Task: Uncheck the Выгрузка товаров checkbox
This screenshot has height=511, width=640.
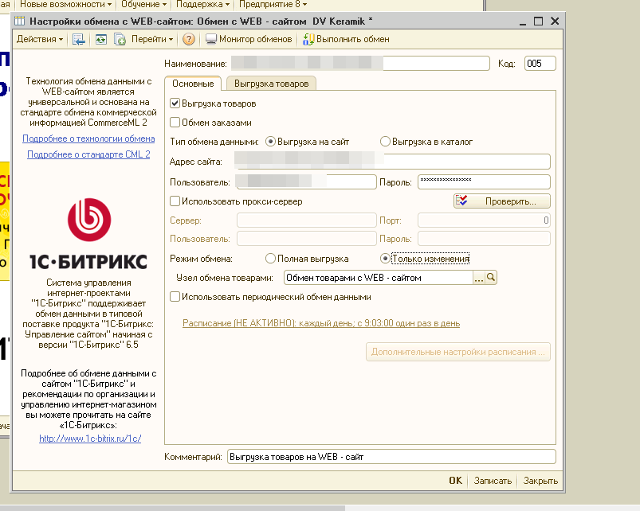Action: pos(175,103)
